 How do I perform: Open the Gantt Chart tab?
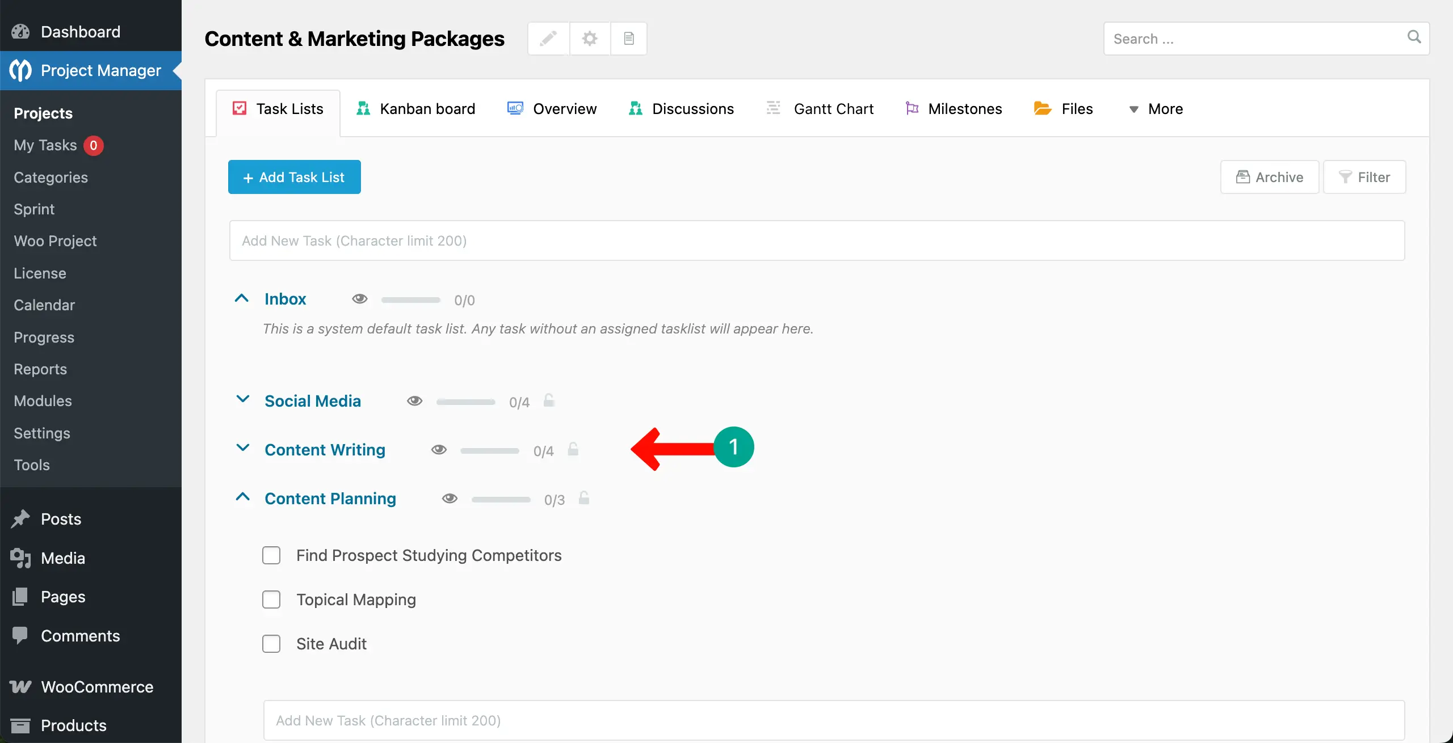(821, 109)
